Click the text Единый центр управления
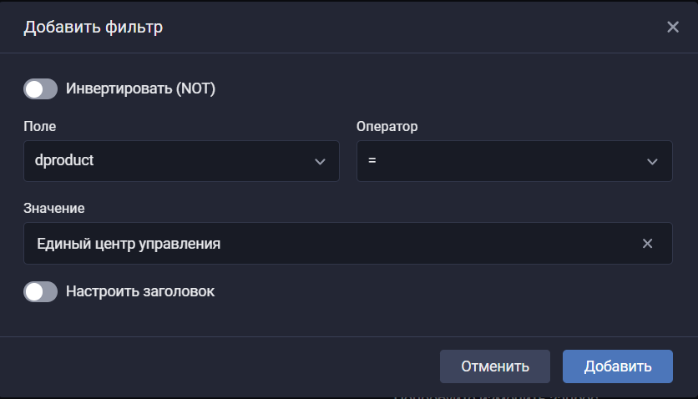This screenshot has height=399, width=698. pyautogui.click(x=129, y=244)
